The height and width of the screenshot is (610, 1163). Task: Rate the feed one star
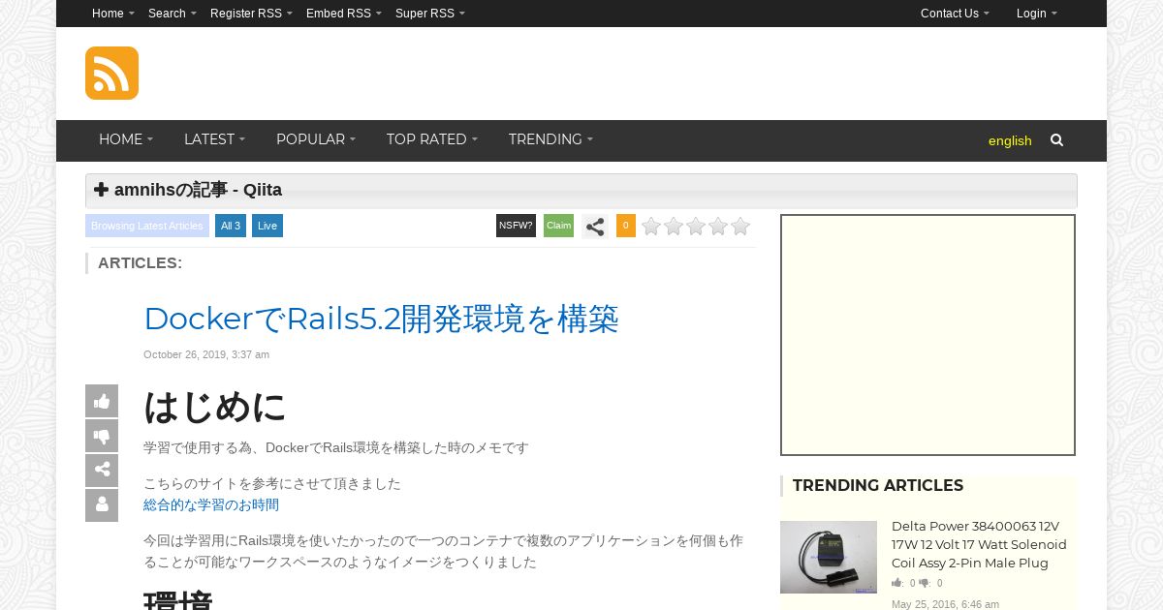(651, 227)
